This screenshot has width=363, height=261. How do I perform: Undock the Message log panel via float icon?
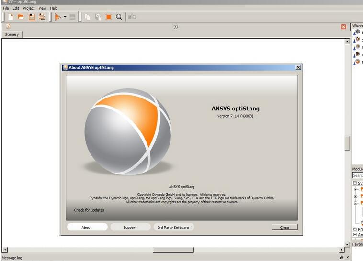342,257
